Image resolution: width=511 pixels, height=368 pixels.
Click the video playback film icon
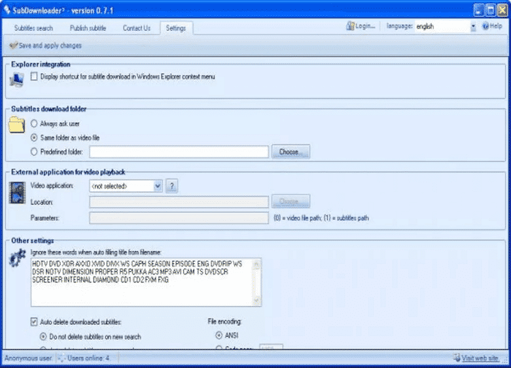[17, 192]
